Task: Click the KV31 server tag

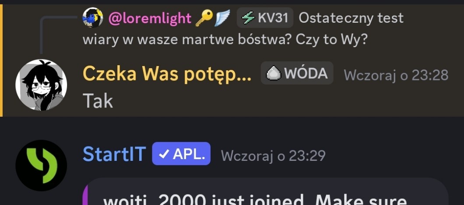Action: tap(265, 18)
